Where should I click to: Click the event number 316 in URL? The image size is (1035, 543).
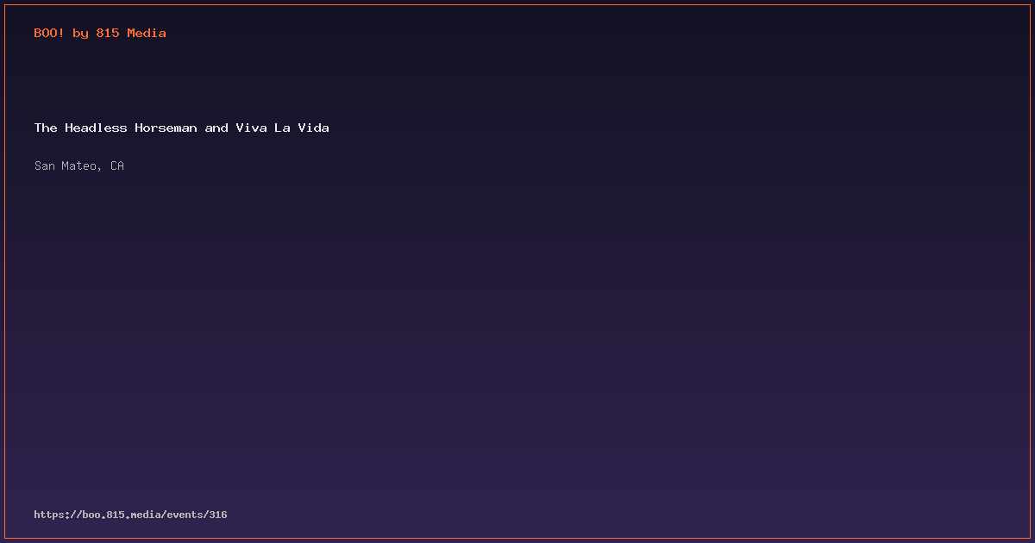click(x=218, y=515)
